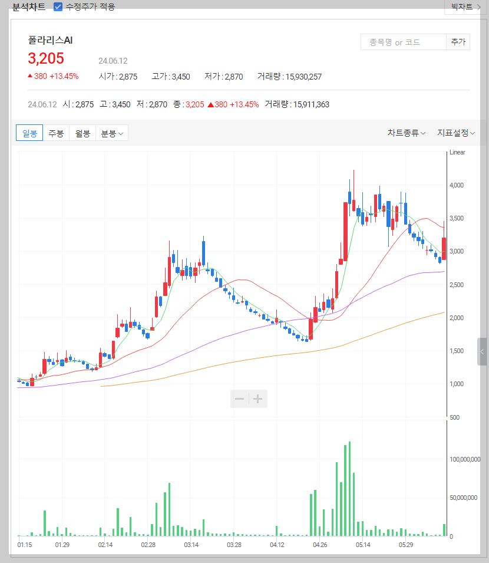Expand the 분봉 dropdown
489x563 pixels.
112,133
